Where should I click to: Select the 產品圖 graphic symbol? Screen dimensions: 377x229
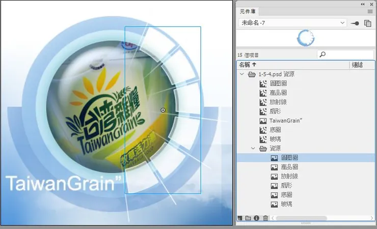point(305,93)
